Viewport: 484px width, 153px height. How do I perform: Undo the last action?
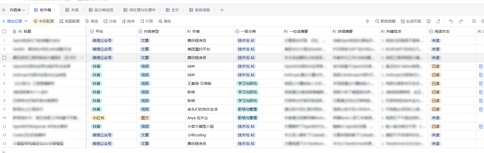(451, 21)
